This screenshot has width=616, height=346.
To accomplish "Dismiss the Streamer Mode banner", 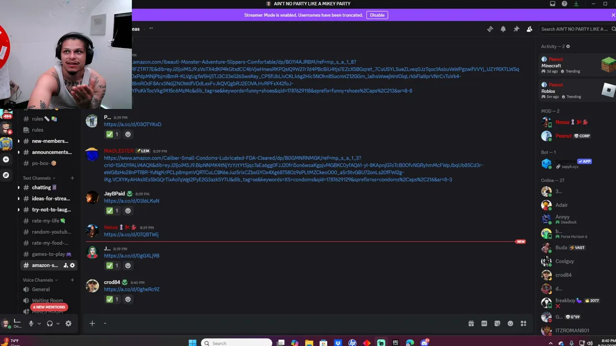I will point(613,15).
